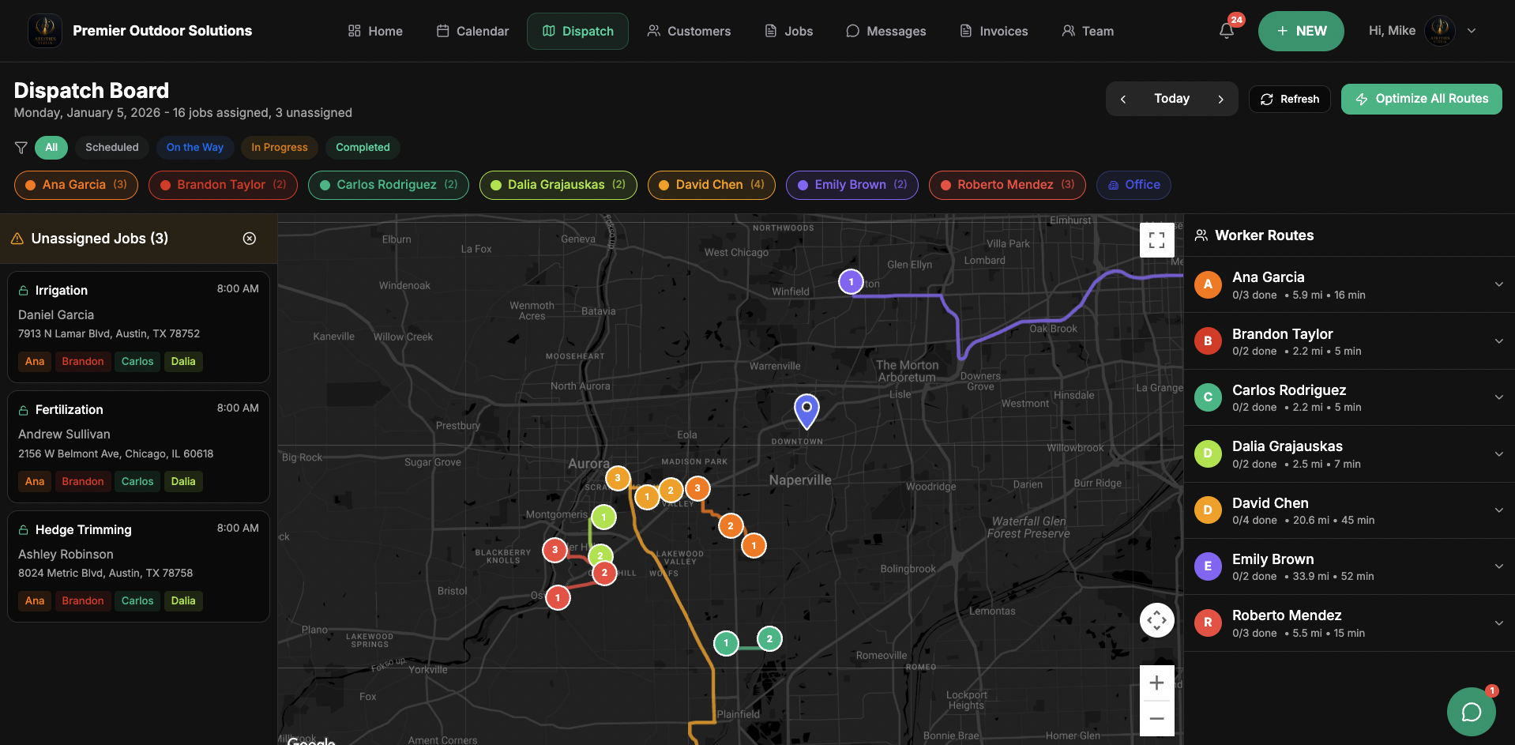Click the map pan control icon

[x=1156, y=620]
